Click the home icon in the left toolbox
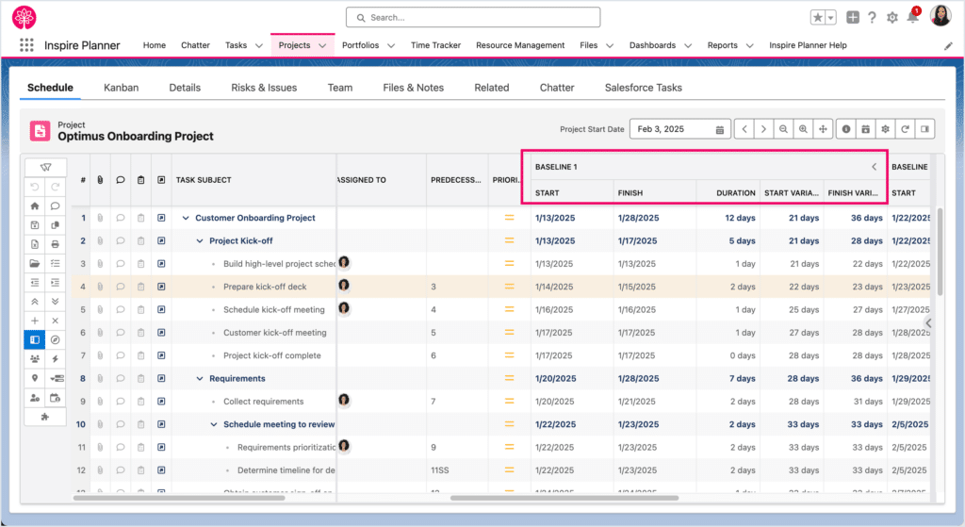The image size is (965, 527). click(35, 206)
